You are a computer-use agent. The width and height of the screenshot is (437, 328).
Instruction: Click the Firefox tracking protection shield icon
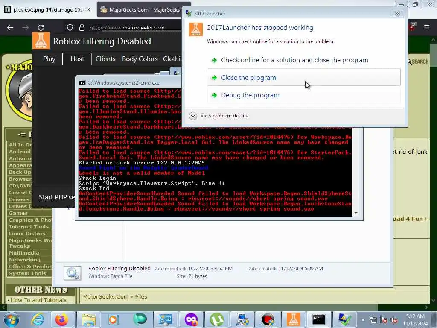pos(70,27)
